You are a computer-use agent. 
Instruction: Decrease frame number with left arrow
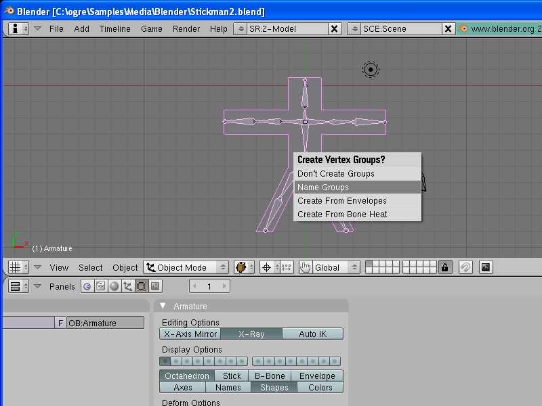194,286
